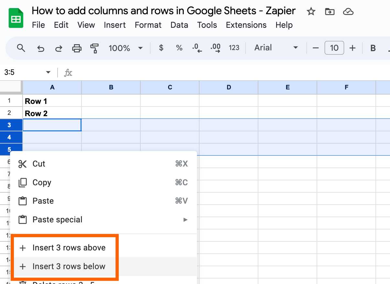
Task: Choose Paste from the context menu
Action: tap(103, 201)
